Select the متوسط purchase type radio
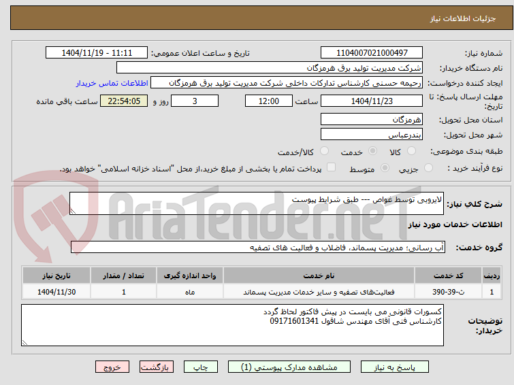The image size is (514, 385). (385, 168)
